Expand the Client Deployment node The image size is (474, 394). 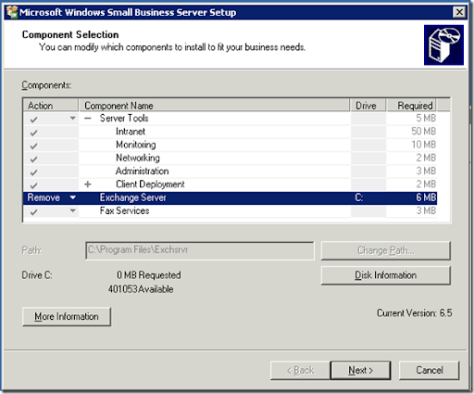88,184
